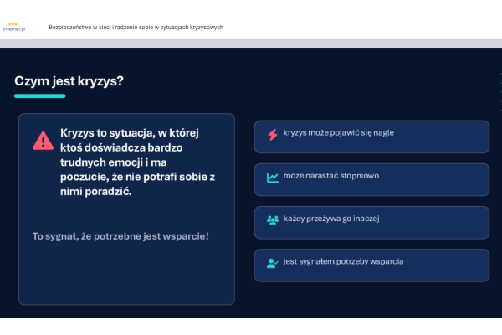The image size is (502, 335).
Task: Select the 'każdy przeżywa go inaczej' text
Action: coord(331,219)
